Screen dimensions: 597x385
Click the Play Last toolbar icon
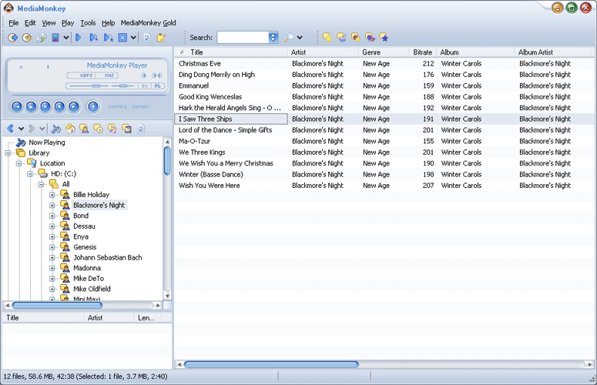tap(109, 37)
